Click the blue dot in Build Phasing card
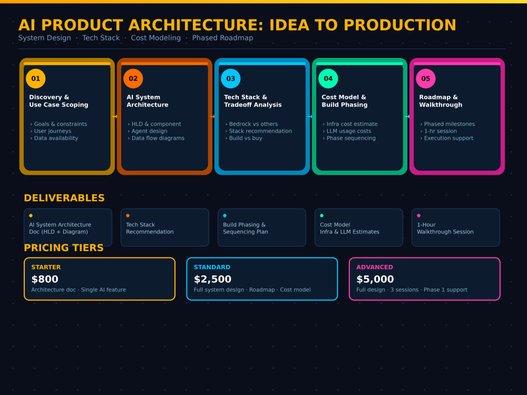 [225, 215]
